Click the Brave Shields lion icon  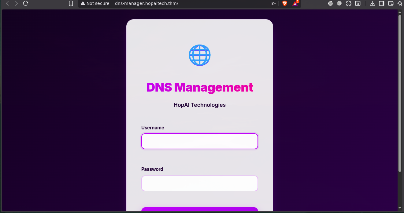tap(285, 3)
